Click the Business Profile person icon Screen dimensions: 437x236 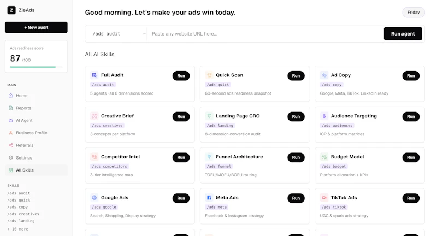[x=10, y=133]
